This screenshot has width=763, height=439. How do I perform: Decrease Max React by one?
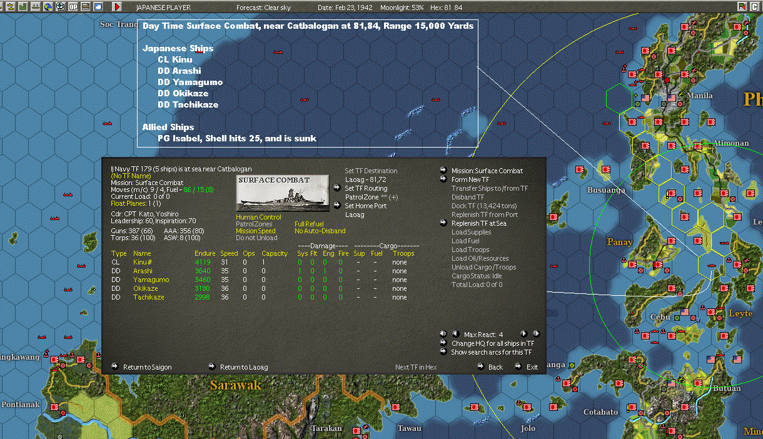(455, 334)
